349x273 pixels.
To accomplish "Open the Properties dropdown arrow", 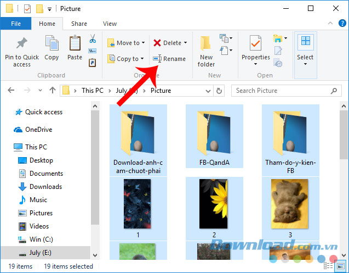I will pyautogui.click(x=255, y=64).
